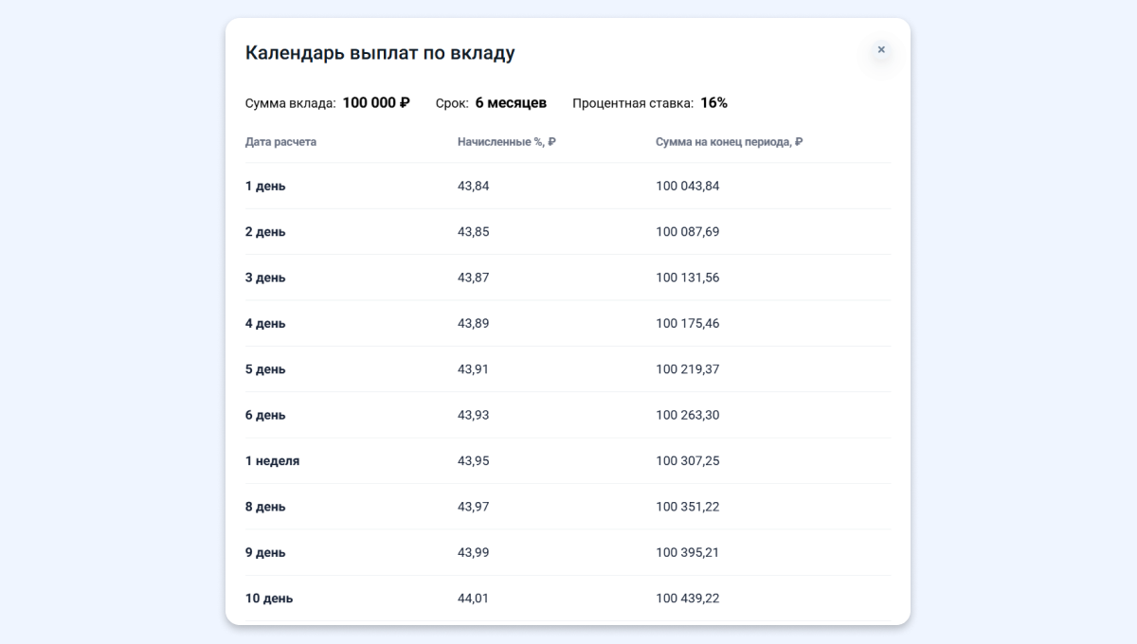
Task: Select the term value '6 месяцев'
Action: click(x=511, y=103)
